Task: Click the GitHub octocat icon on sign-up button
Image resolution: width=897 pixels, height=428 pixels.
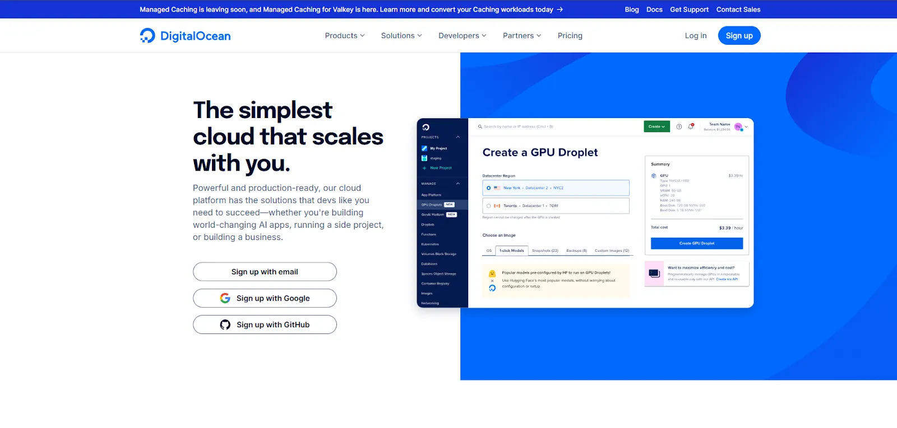Action: (225, 324)
